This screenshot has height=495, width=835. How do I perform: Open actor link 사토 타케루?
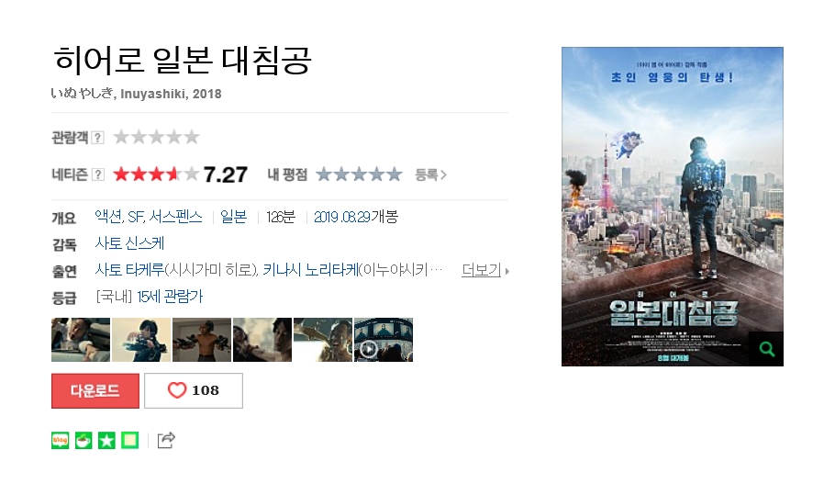pos(129,270)
